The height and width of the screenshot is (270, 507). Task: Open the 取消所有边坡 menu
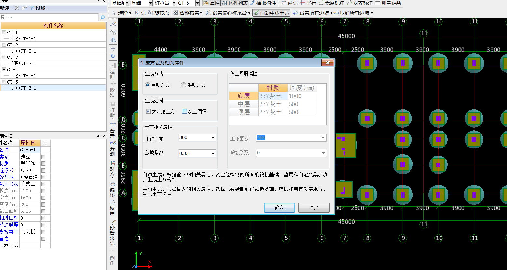point(354,13)
